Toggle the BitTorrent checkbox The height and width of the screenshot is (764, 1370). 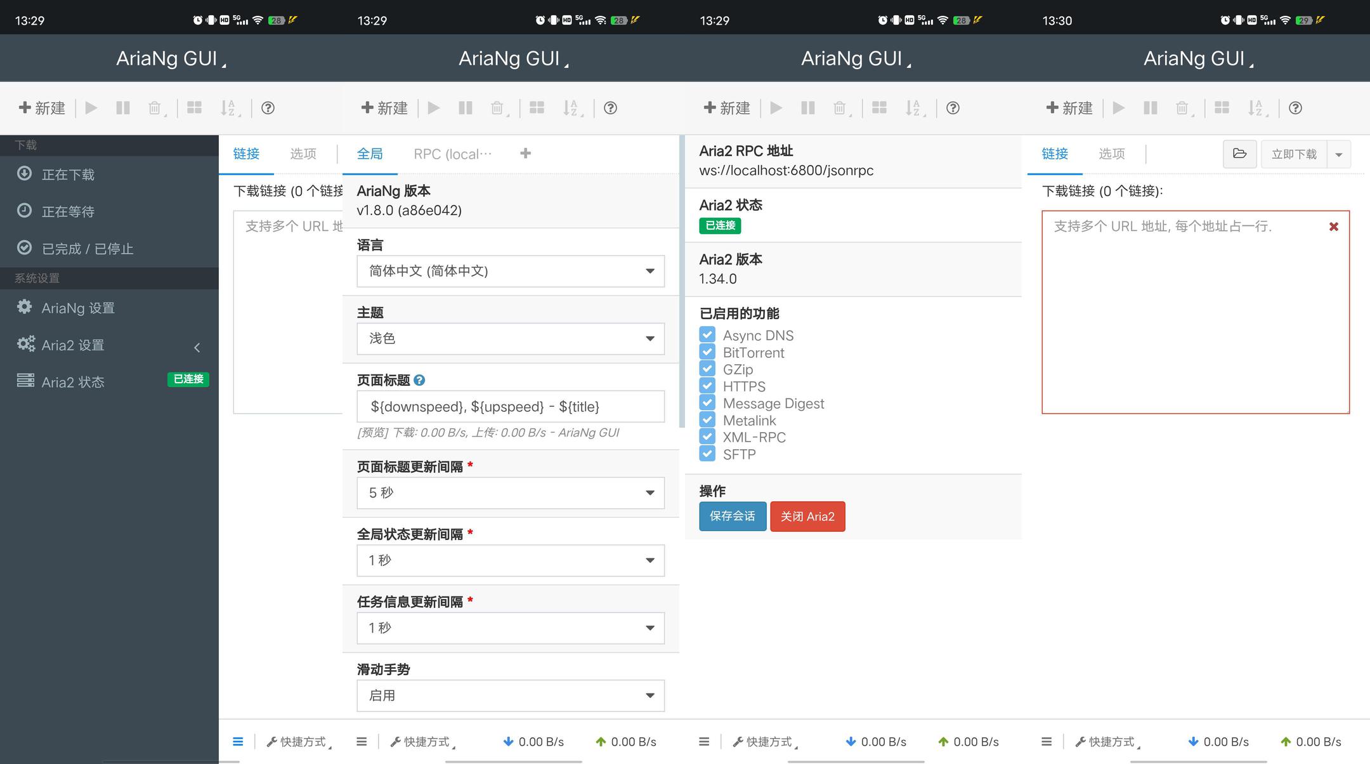tap(707, 352)
